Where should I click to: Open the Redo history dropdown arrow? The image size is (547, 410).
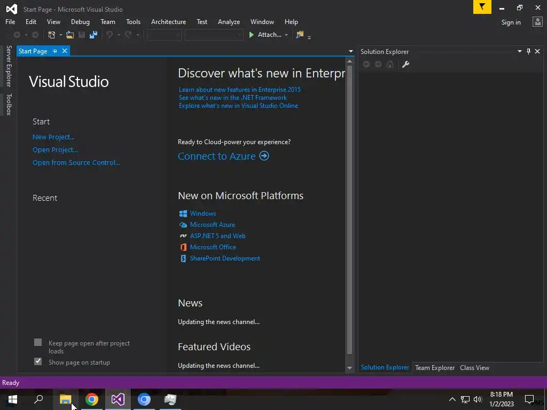tap(137, 35)
